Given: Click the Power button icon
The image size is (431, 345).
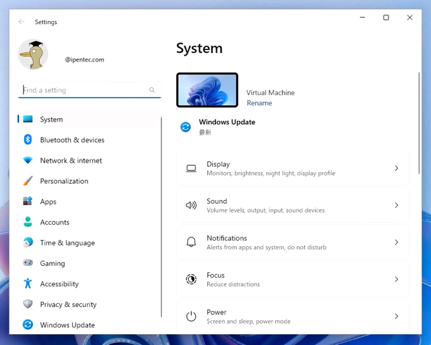Looking at the screenshot, I should (191, 316).
